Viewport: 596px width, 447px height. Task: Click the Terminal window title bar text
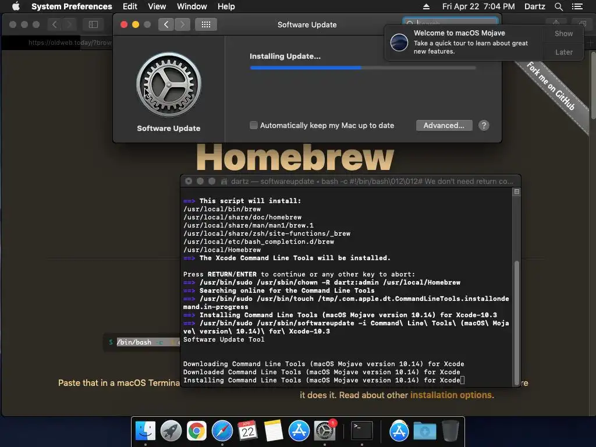372,182
